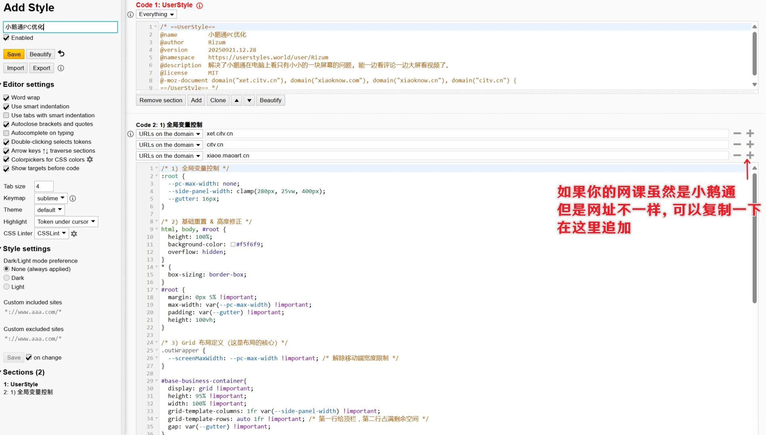Open Colorpickers settings gear icon
Screen dimensions: 766x435
point(90,159)
